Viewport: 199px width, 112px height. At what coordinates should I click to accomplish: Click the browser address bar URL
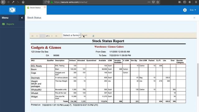[71, 2]
